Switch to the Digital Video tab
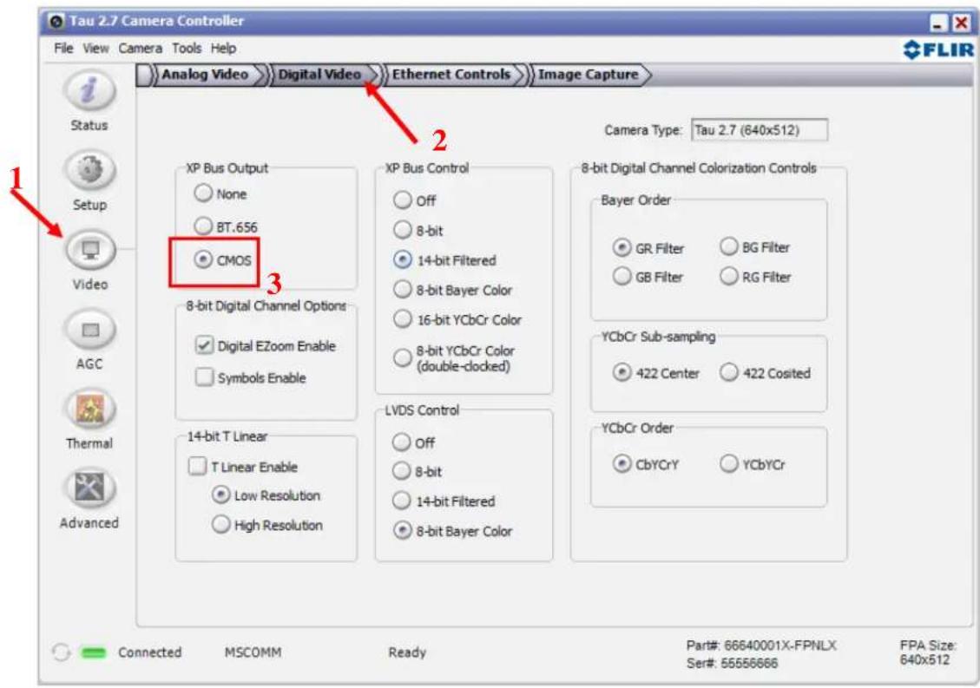The height and width of the screenshot is (688, 980). tap(319, 75)
